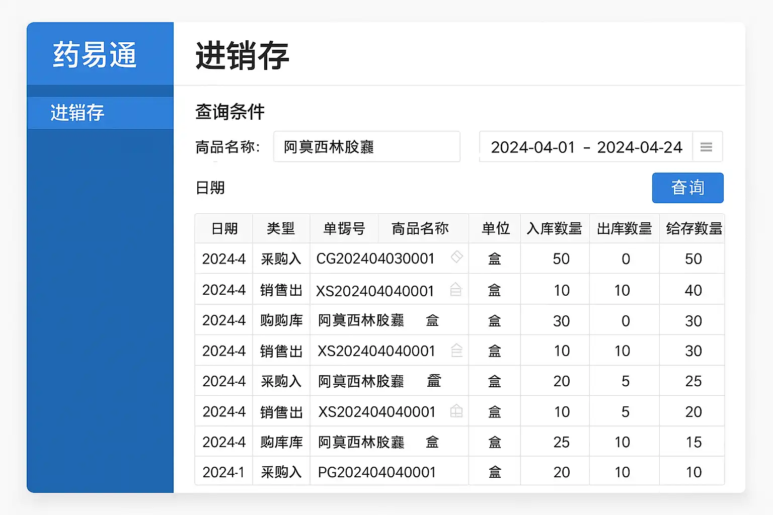Open document CG202404030001
Image resolution: width=773 pixels, height=515 pixels.
375,259
